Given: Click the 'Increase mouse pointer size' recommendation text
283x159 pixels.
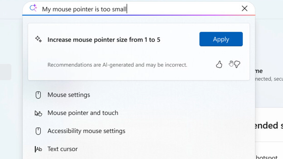Looking at the screenshot, I should [x=104, y=40].
